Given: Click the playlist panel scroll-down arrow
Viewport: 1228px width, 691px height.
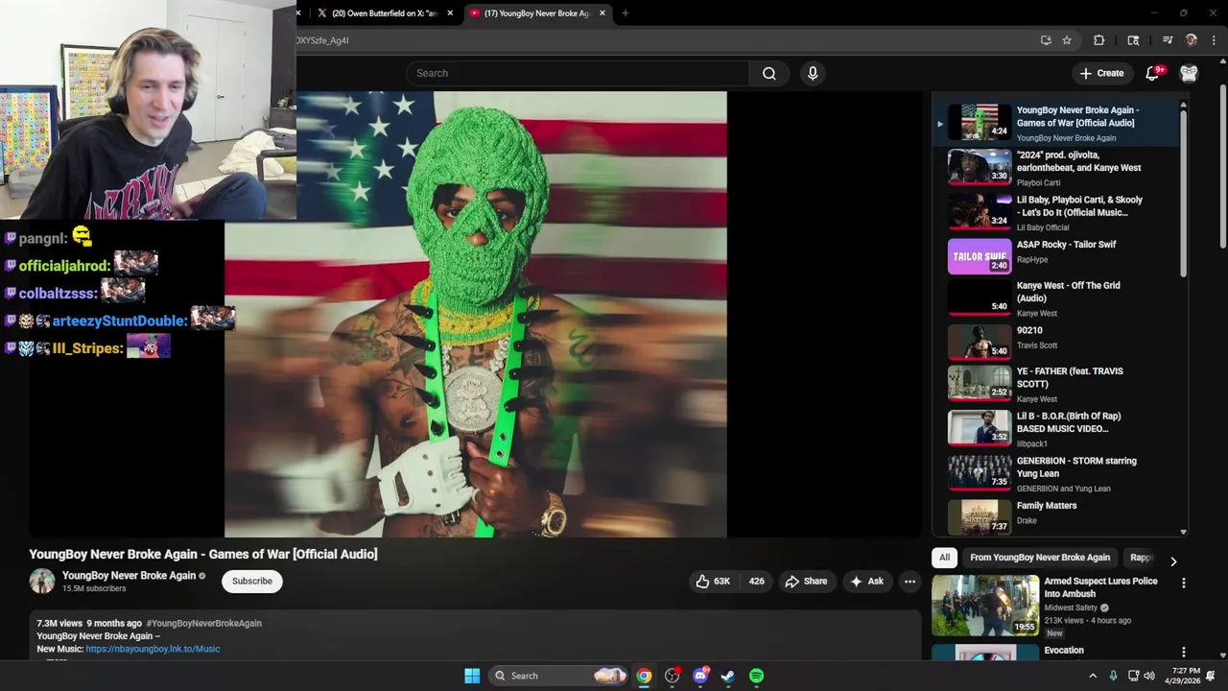Looking at the screenshot, I should click(1183, 532).
